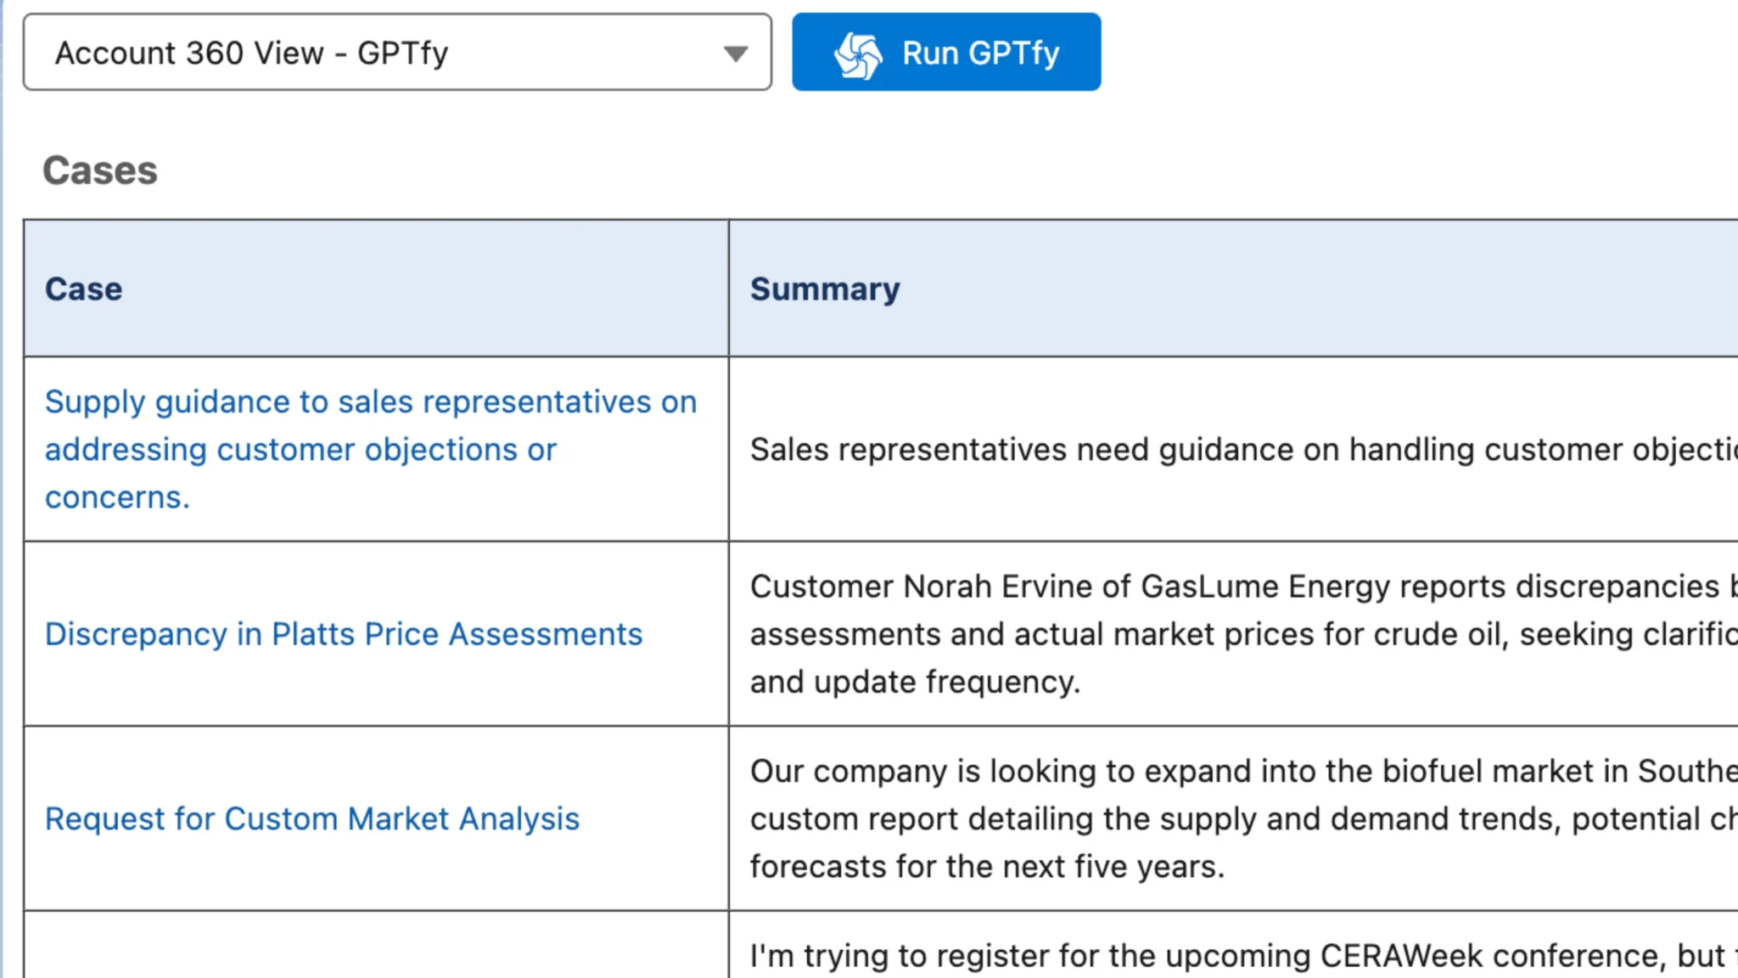The image size is (1738, 978).
Task: Select the Norah Ervine GasLume summary cell
Action: coord(1231,632)
